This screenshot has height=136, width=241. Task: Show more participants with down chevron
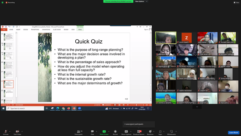[197, 107]
